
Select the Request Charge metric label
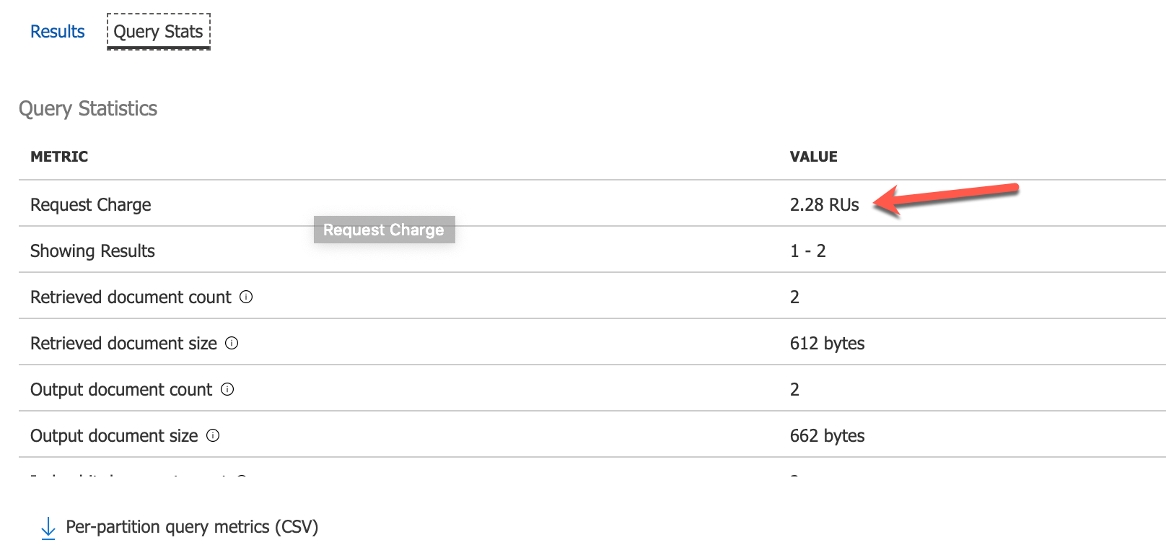(91, 205)
